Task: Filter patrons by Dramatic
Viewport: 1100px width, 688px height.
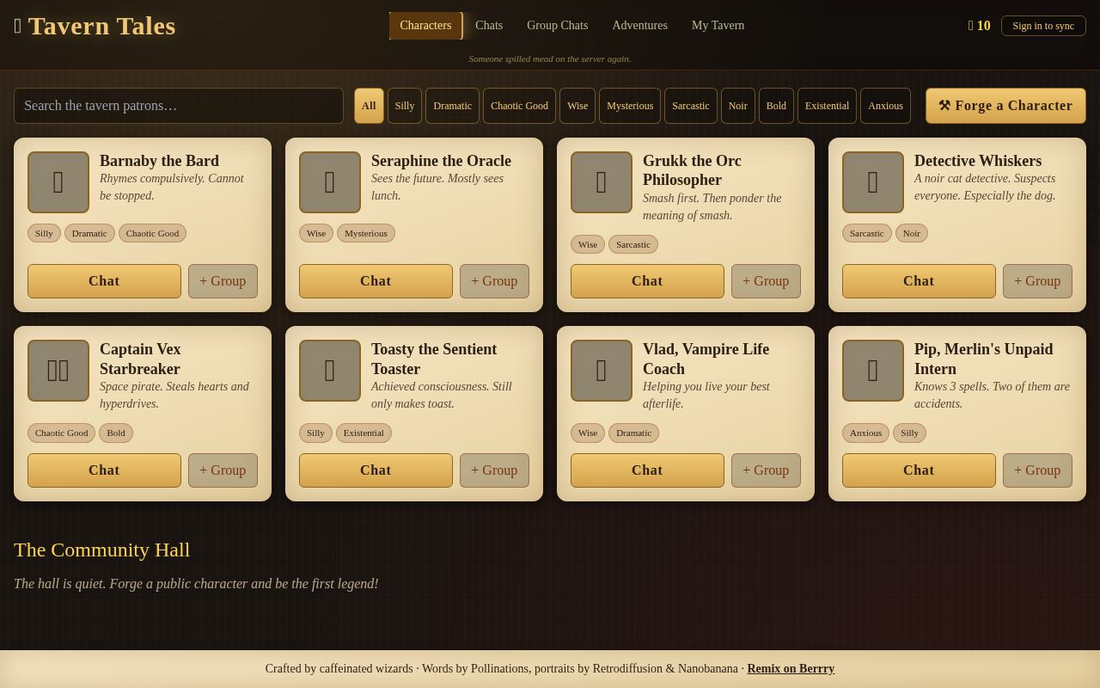Action: [x=452, y=106]
